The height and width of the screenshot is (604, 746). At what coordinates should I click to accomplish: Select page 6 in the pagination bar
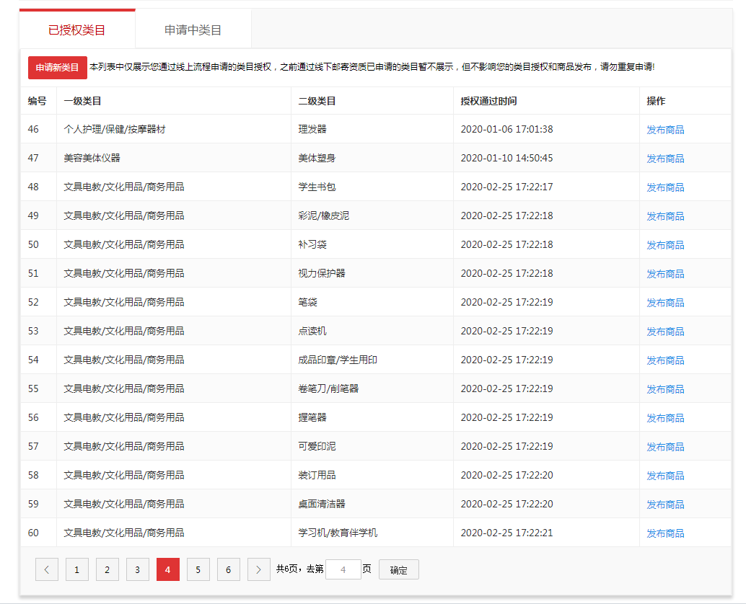pyautogui.click(x=228, y=569)
